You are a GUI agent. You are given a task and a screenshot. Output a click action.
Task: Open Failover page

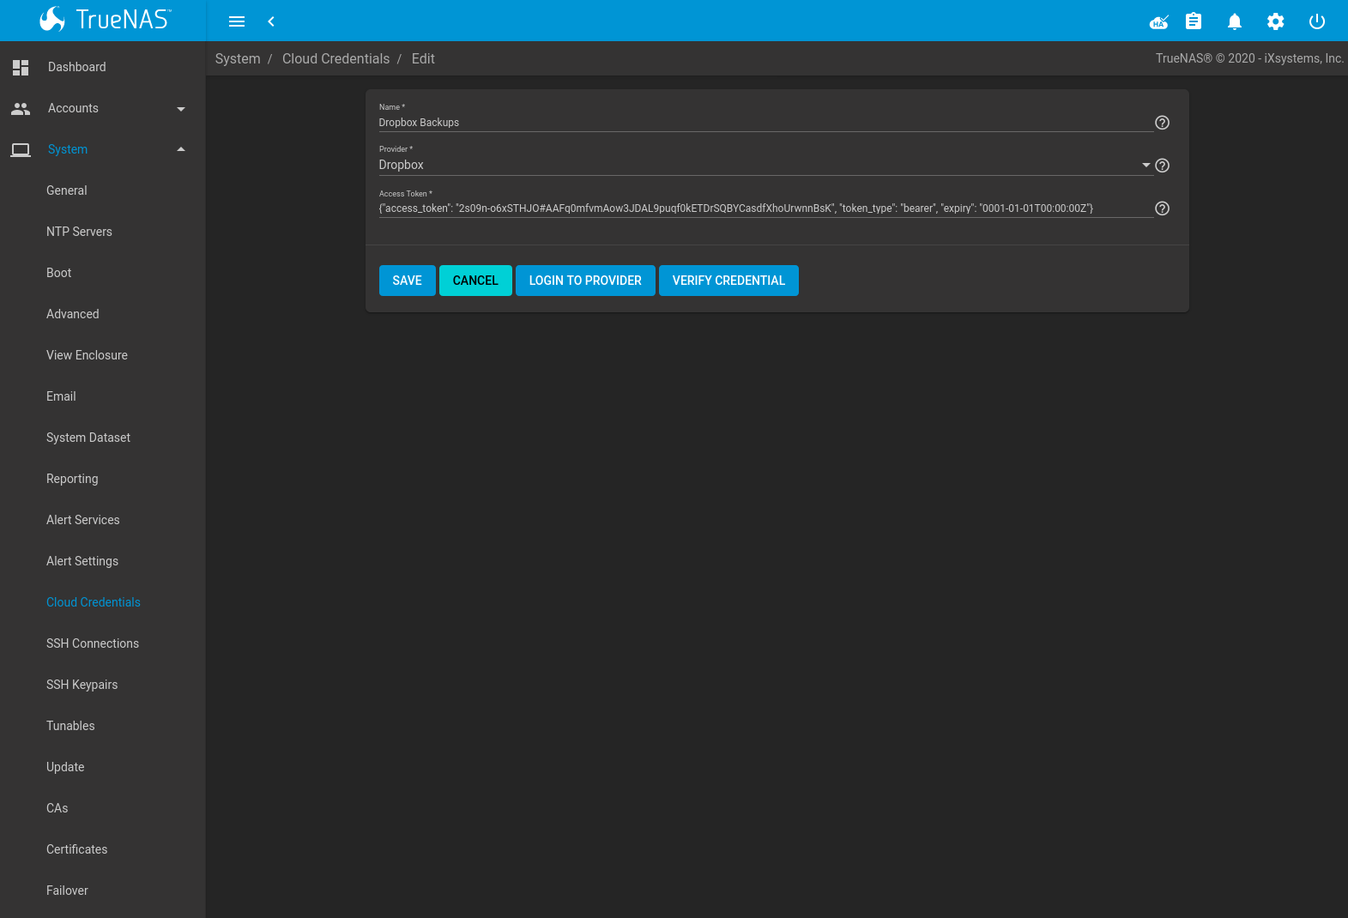[x=67, y=891]
